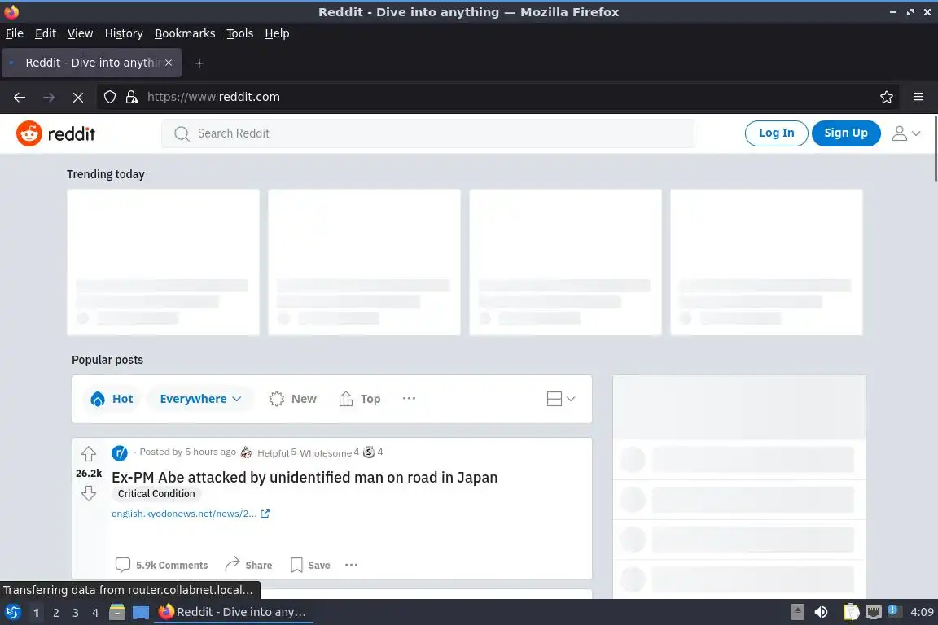Upvote the Ex-PM Abe post
This screenshot has height=625, width=938.
[89, 454]
